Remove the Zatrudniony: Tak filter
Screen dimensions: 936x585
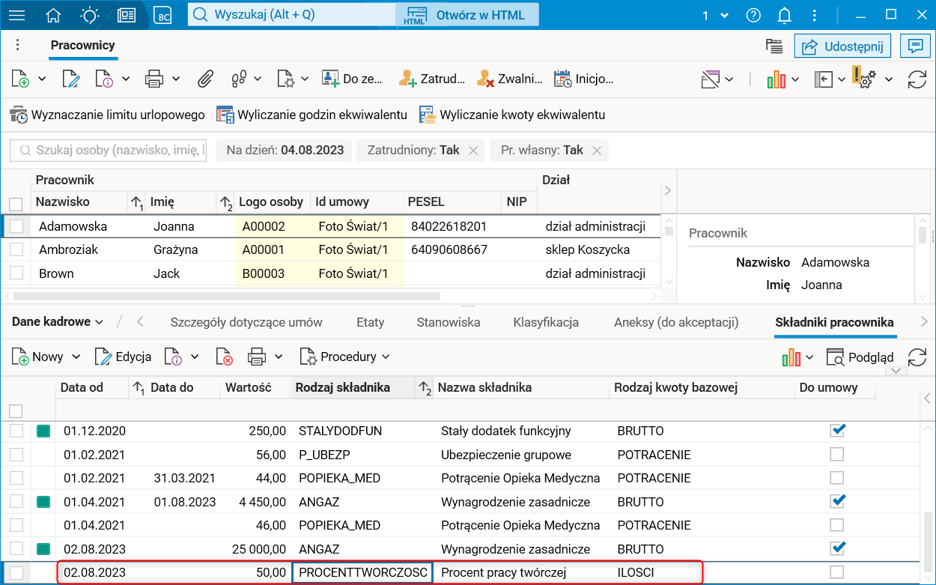tap(473, 151)
